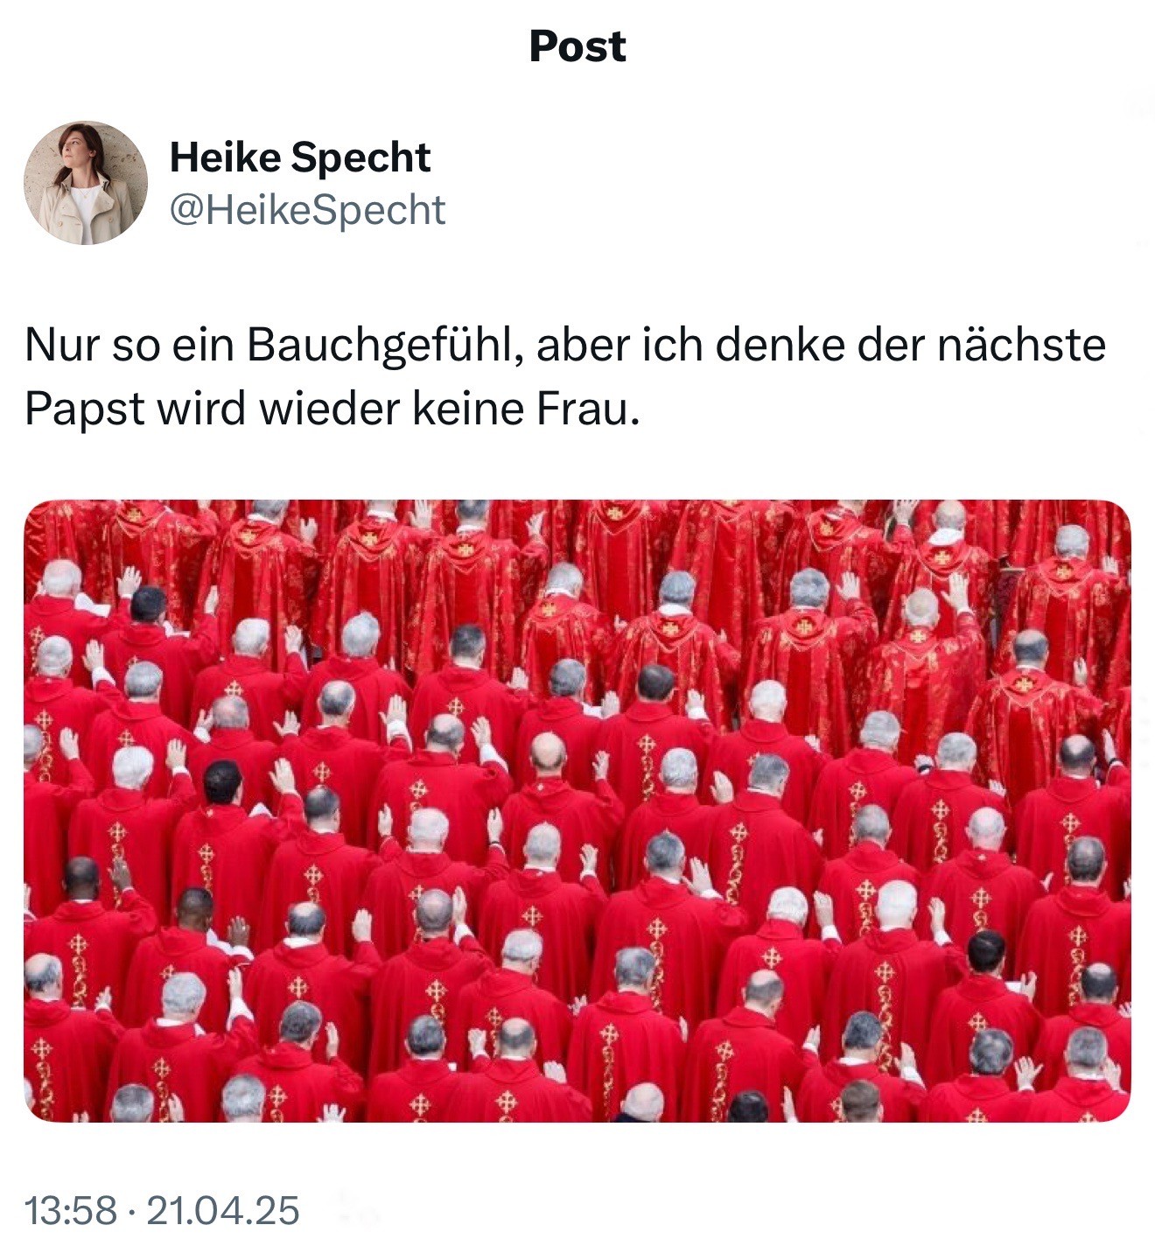Click the word Nur starting the post

tap(60, 345)
